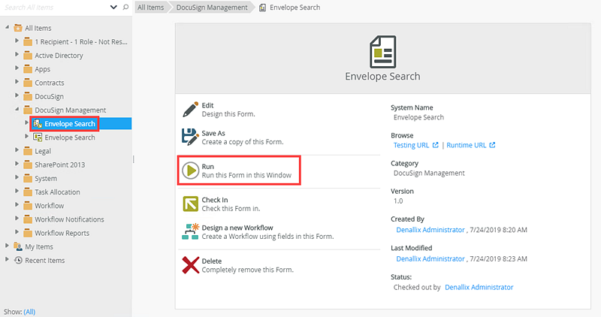Viewport: 601px width, 317px height.
Task: Click the Runtime URL external link icon
Action: point(492,145)
